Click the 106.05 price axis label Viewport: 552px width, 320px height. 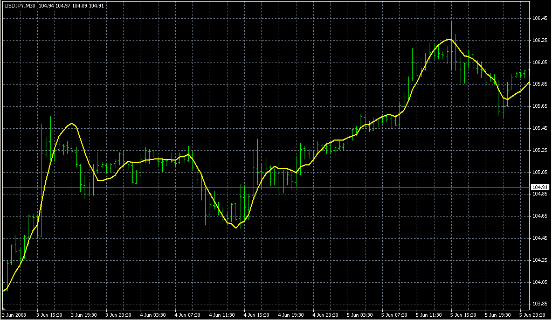tap(540, 62)
